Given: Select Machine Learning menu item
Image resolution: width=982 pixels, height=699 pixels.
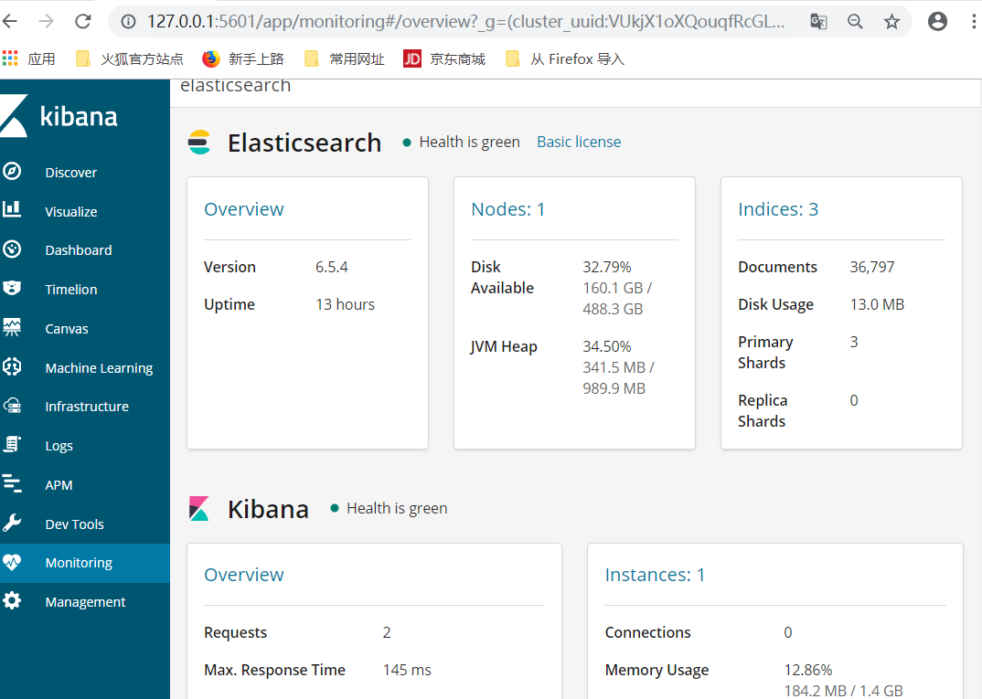Looking at the screenshot, I should tap(99, 368).
